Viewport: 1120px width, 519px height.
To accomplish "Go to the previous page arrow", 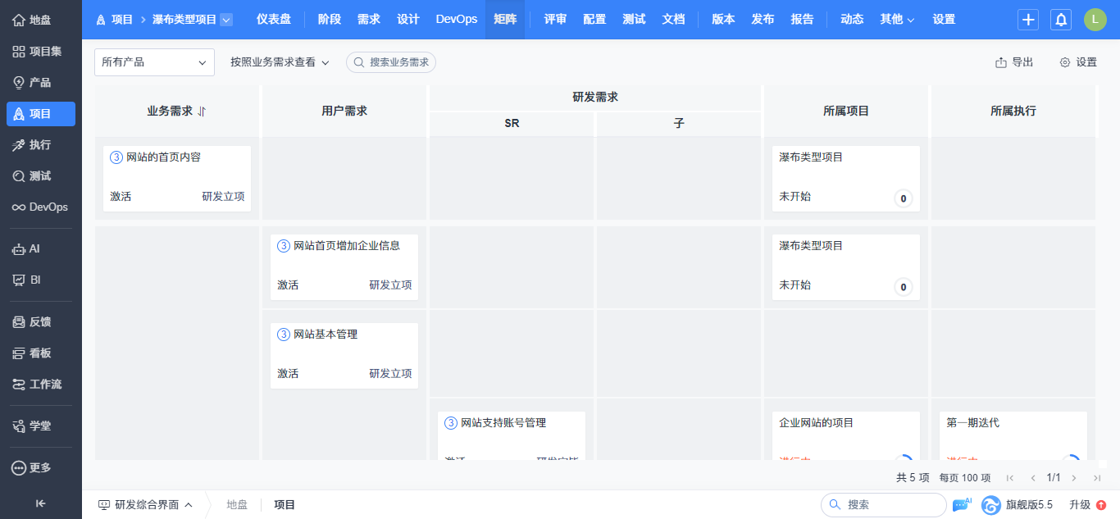I will (1033, 477).
